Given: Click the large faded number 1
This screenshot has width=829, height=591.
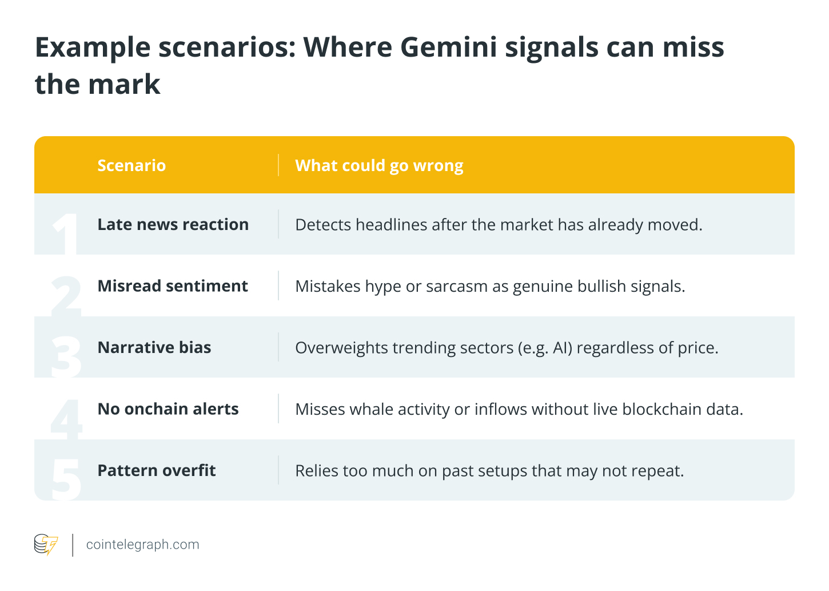Looking at the screenshot, I should pos(65,233).
